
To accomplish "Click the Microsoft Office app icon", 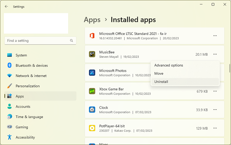I will pos(92,36).
